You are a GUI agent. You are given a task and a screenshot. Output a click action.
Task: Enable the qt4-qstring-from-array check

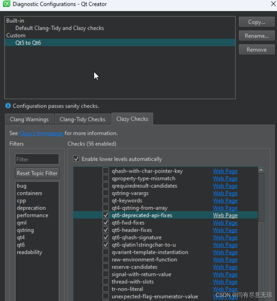point(105,208)
